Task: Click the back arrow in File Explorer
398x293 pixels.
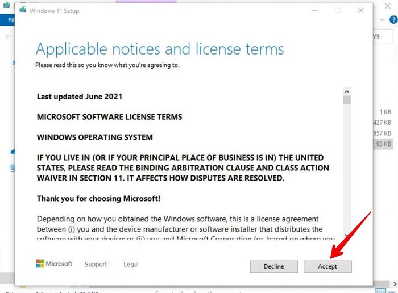Action: tap(9, 37)
